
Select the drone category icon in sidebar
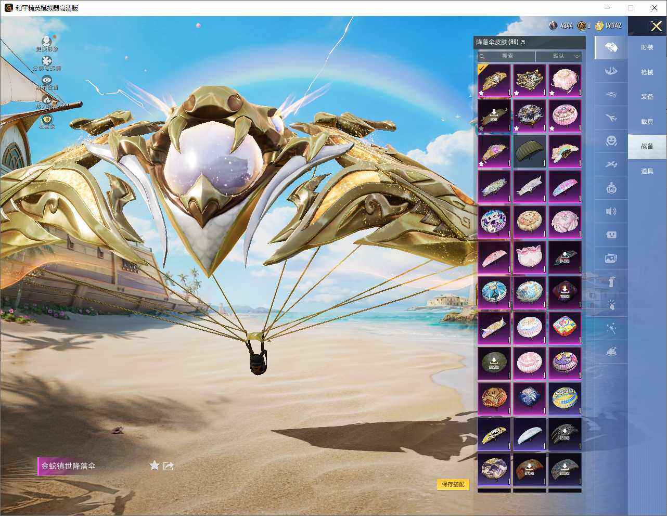click(x=611, y=95)
